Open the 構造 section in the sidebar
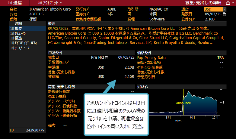Image resolution: width=236 pixels, height=139 pixels. [x=18, y=38]
